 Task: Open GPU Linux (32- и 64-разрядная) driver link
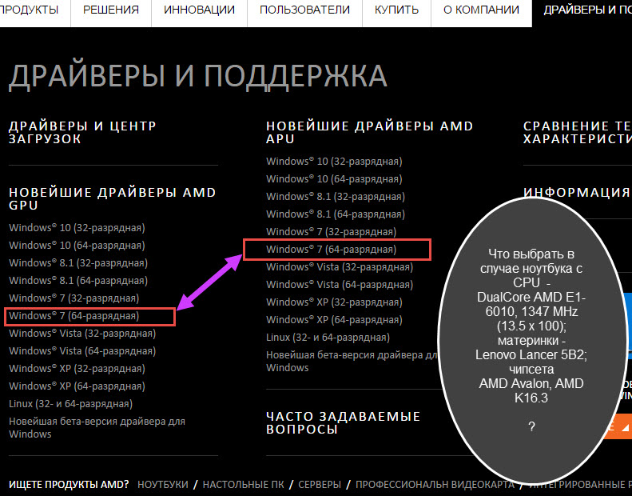[70, 404]
